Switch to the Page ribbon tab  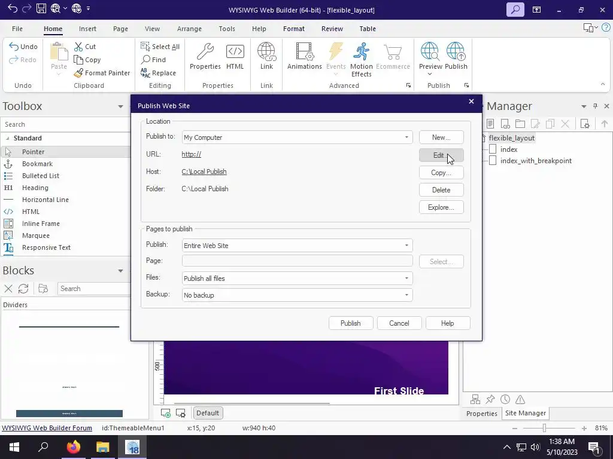coord(120,29)
